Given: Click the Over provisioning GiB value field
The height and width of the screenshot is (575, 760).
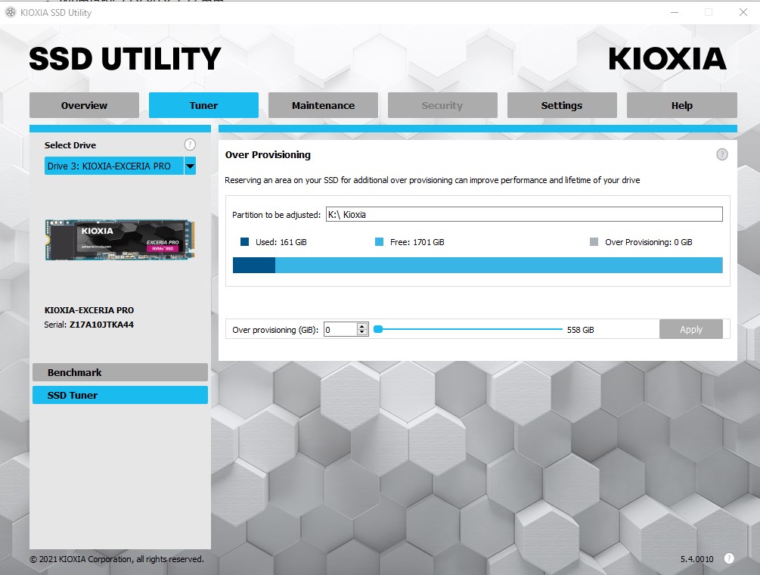Looking at the screenshot, I should click(341, 330).
